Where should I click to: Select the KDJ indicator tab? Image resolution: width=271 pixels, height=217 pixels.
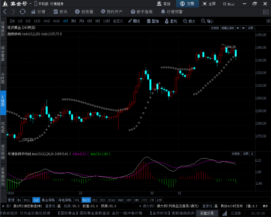point(95,200)
